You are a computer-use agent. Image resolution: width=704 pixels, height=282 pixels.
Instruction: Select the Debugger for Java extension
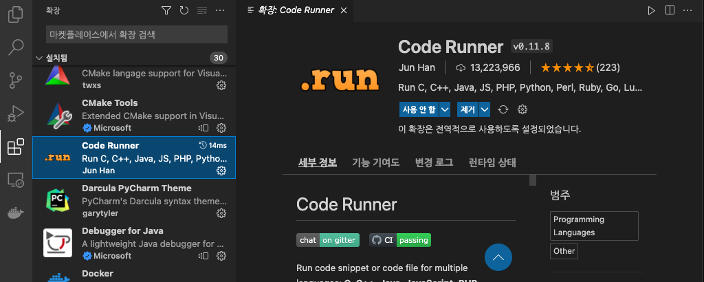coord(134,243)
